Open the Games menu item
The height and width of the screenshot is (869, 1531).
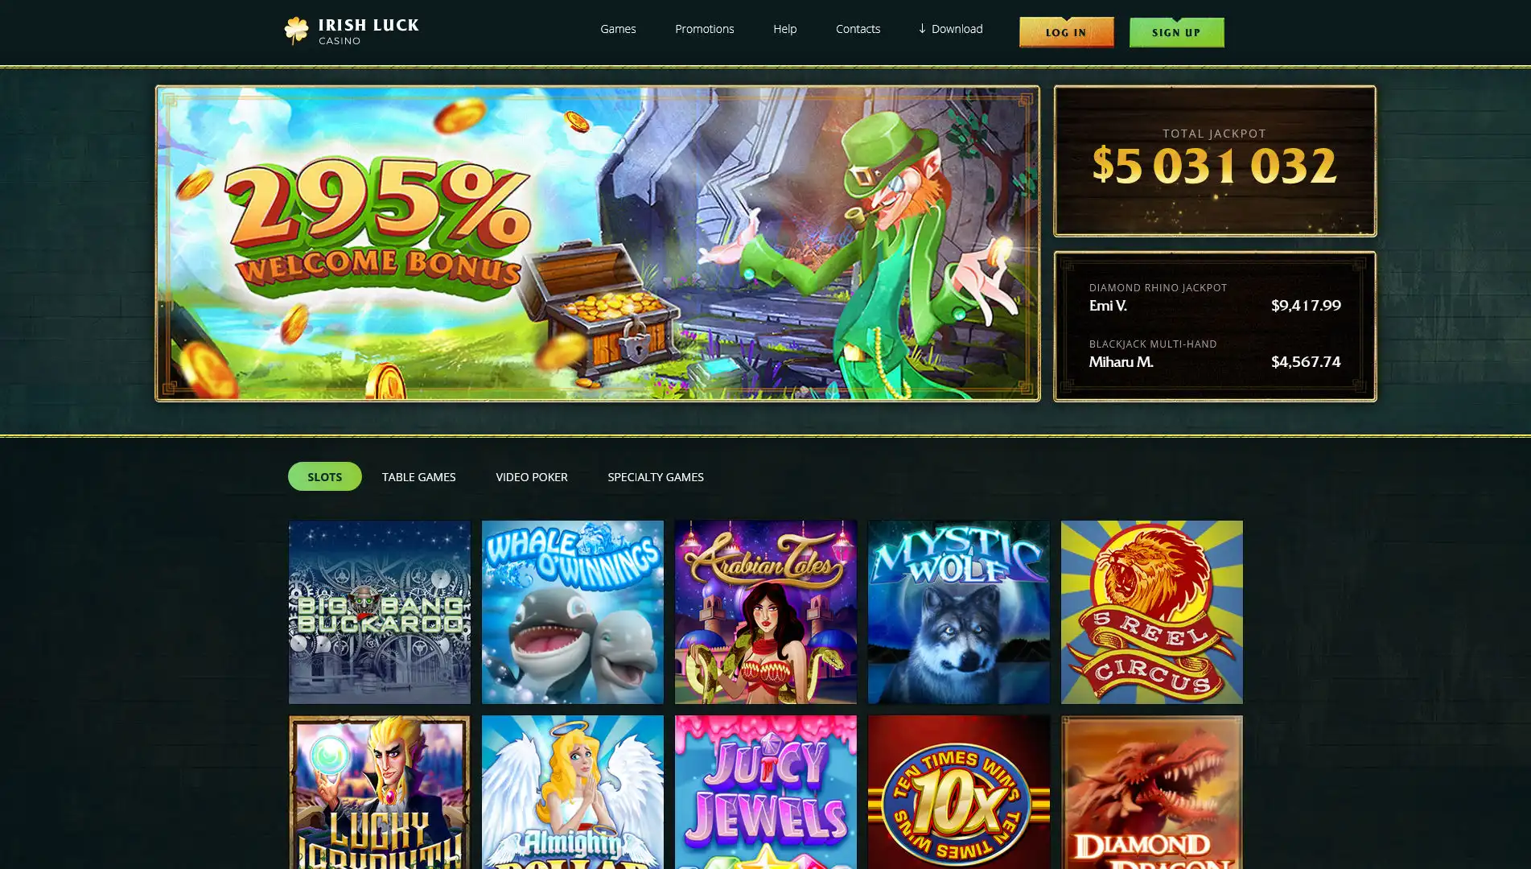point(618,29)
